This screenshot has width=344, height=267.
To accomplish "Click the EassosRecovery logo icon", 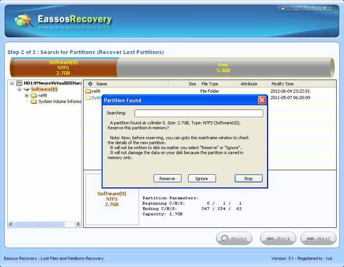I will pyautogui.click(x=24, y=21).
